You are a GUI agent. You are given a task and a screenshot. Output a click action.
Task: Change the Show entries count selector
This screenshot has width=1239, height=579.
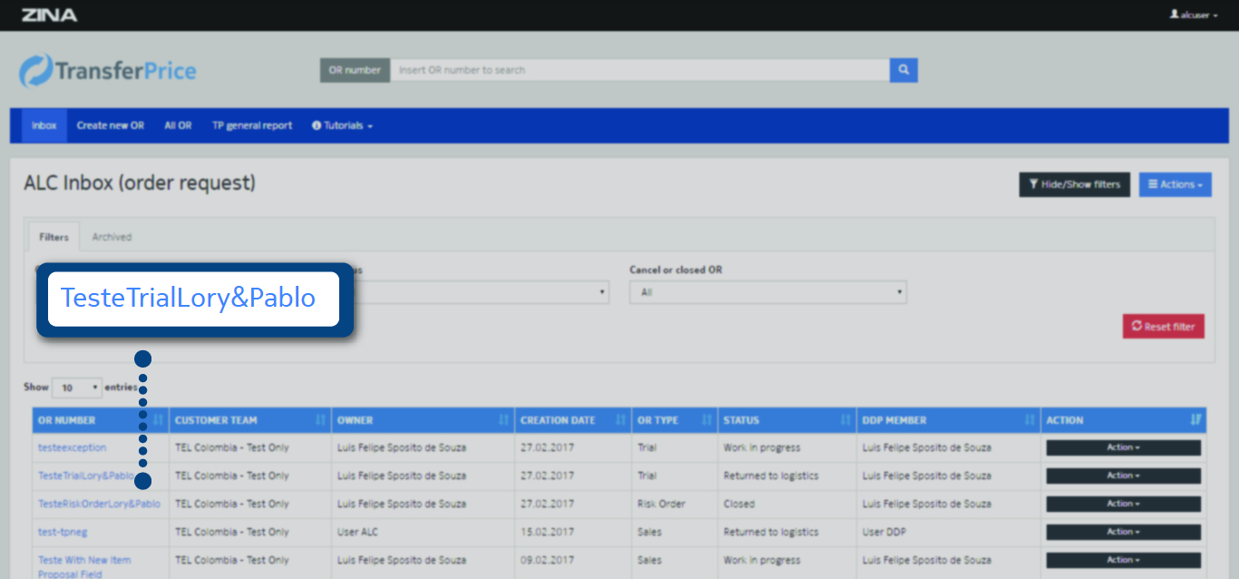click(x=77, y=388)
